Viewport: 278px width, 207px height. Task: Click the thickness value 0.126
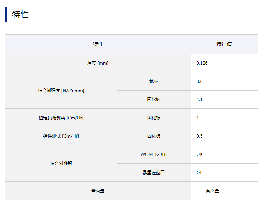(x=202, y=63)
